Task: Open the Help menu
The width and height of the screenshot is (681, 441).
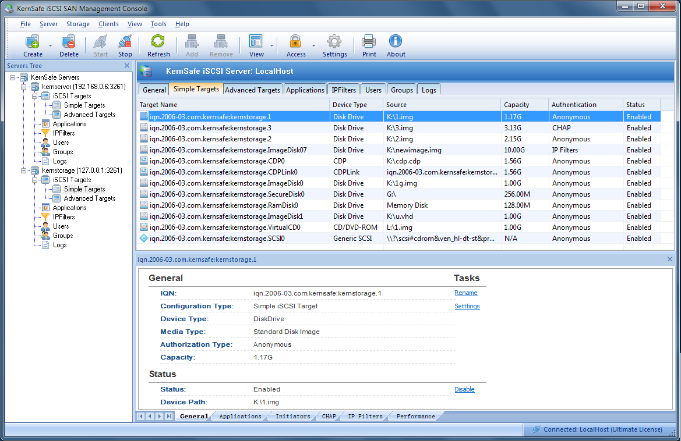Action: tap(182, 24)
